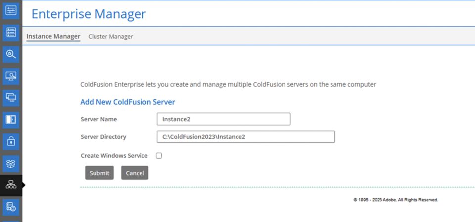Open the padlock security icon
The image size is (475, 222).
pyautogui.click(x=11, y=141)
